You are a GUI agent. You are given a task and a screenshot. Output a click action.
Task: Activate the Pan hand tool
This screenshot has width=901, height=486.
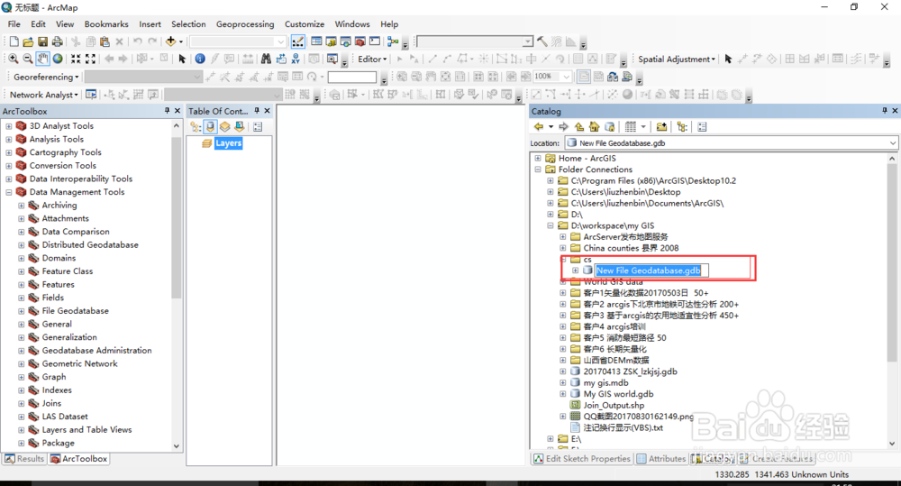(x=42, y=59)
